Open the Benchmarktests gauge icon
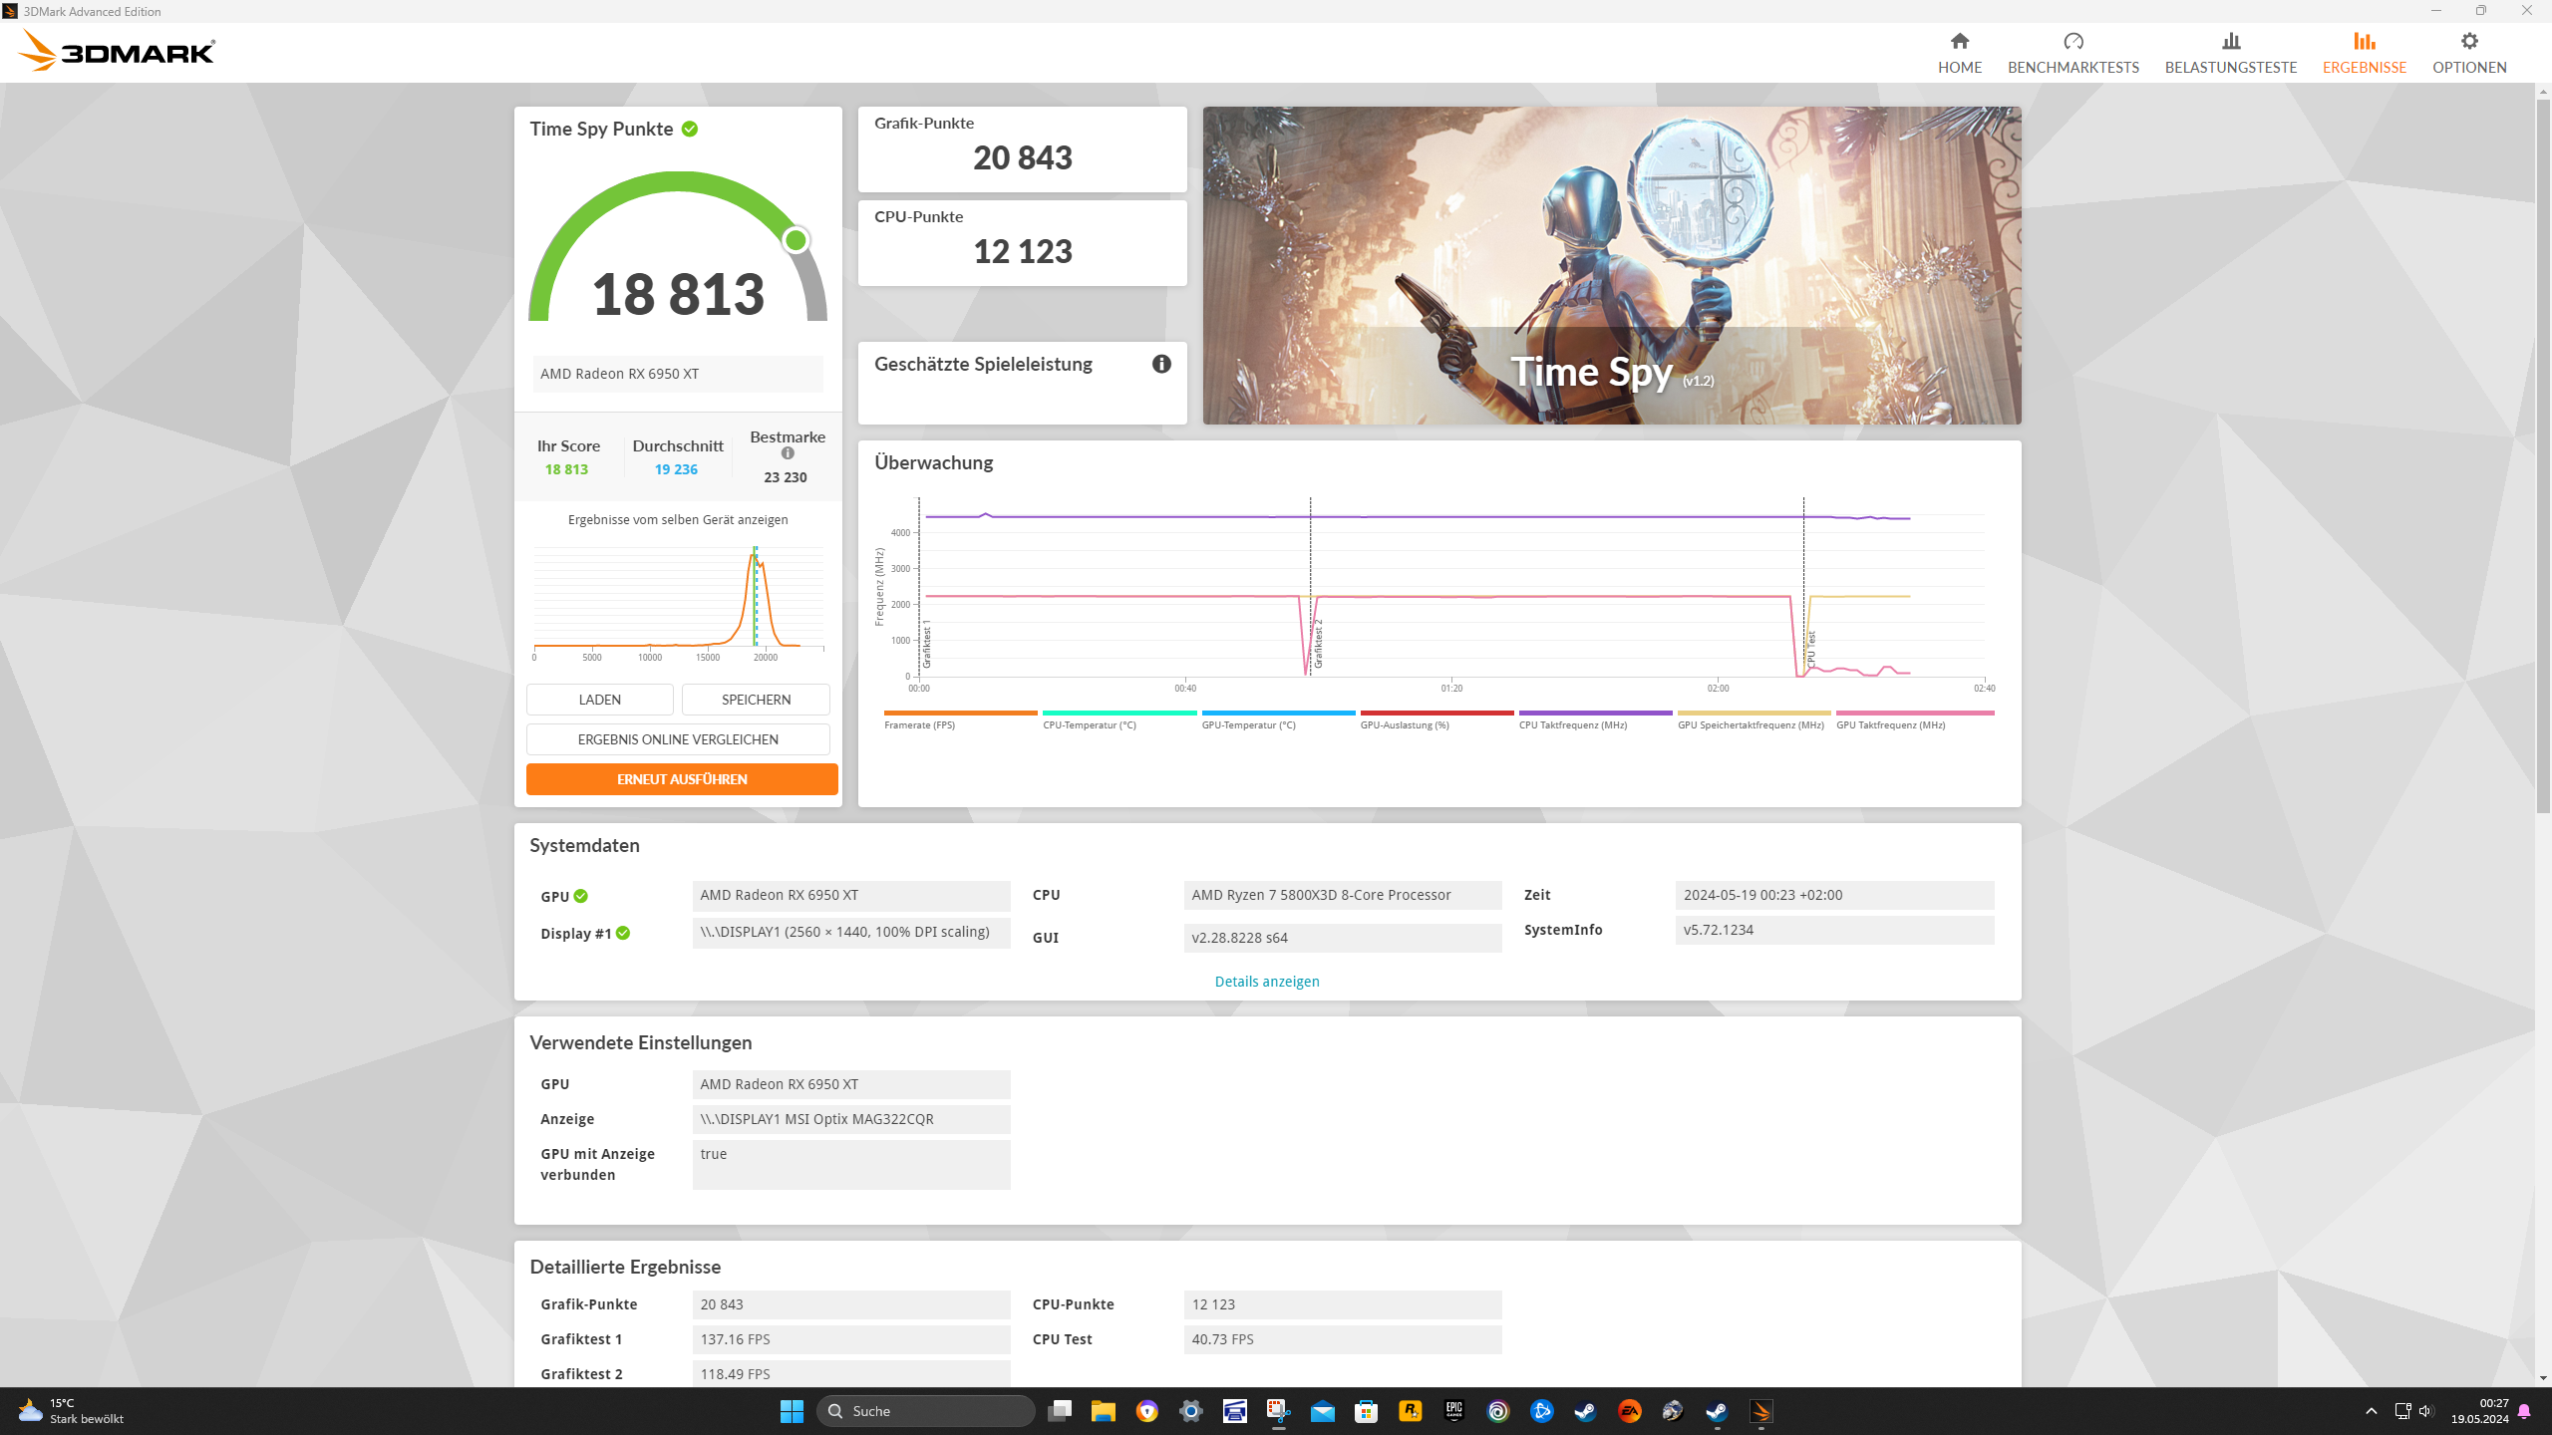2552x1435 pixels. point(2073,41)
